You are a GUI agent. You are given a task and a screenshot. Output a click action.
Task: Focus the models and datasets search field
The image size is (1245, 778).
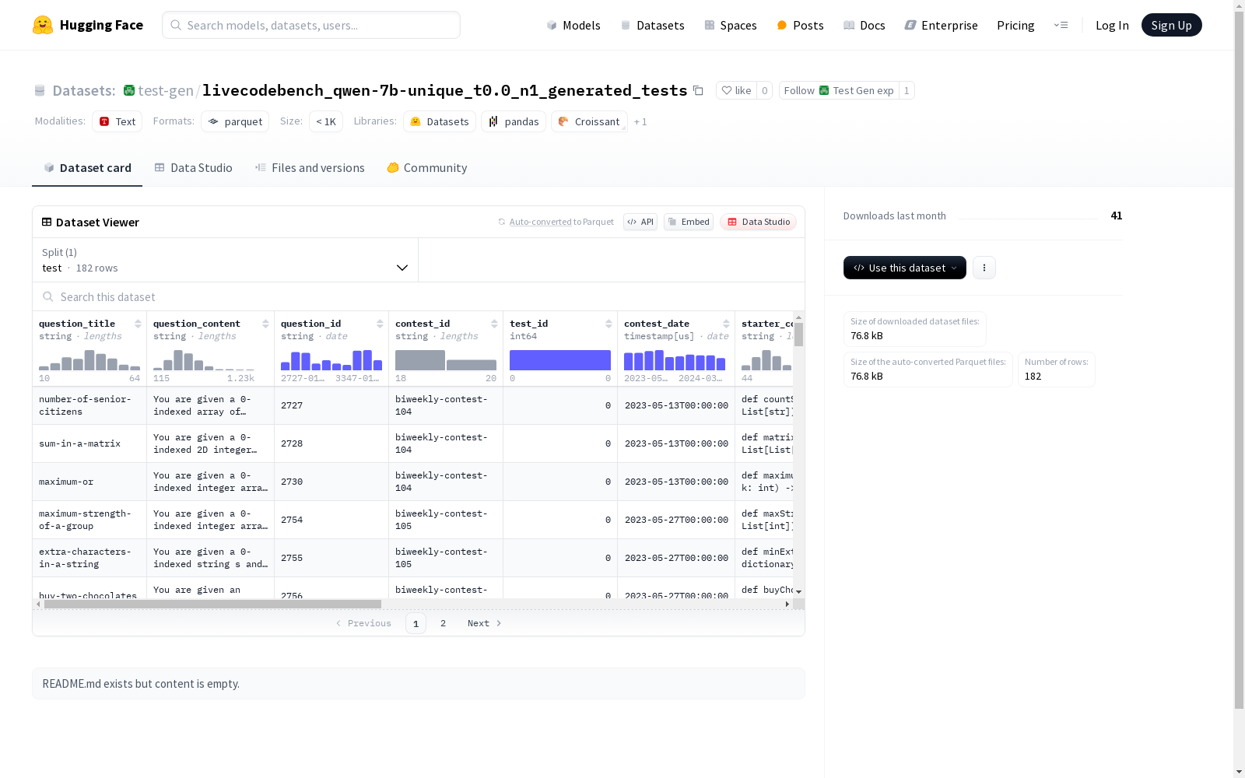coord(311,25)
